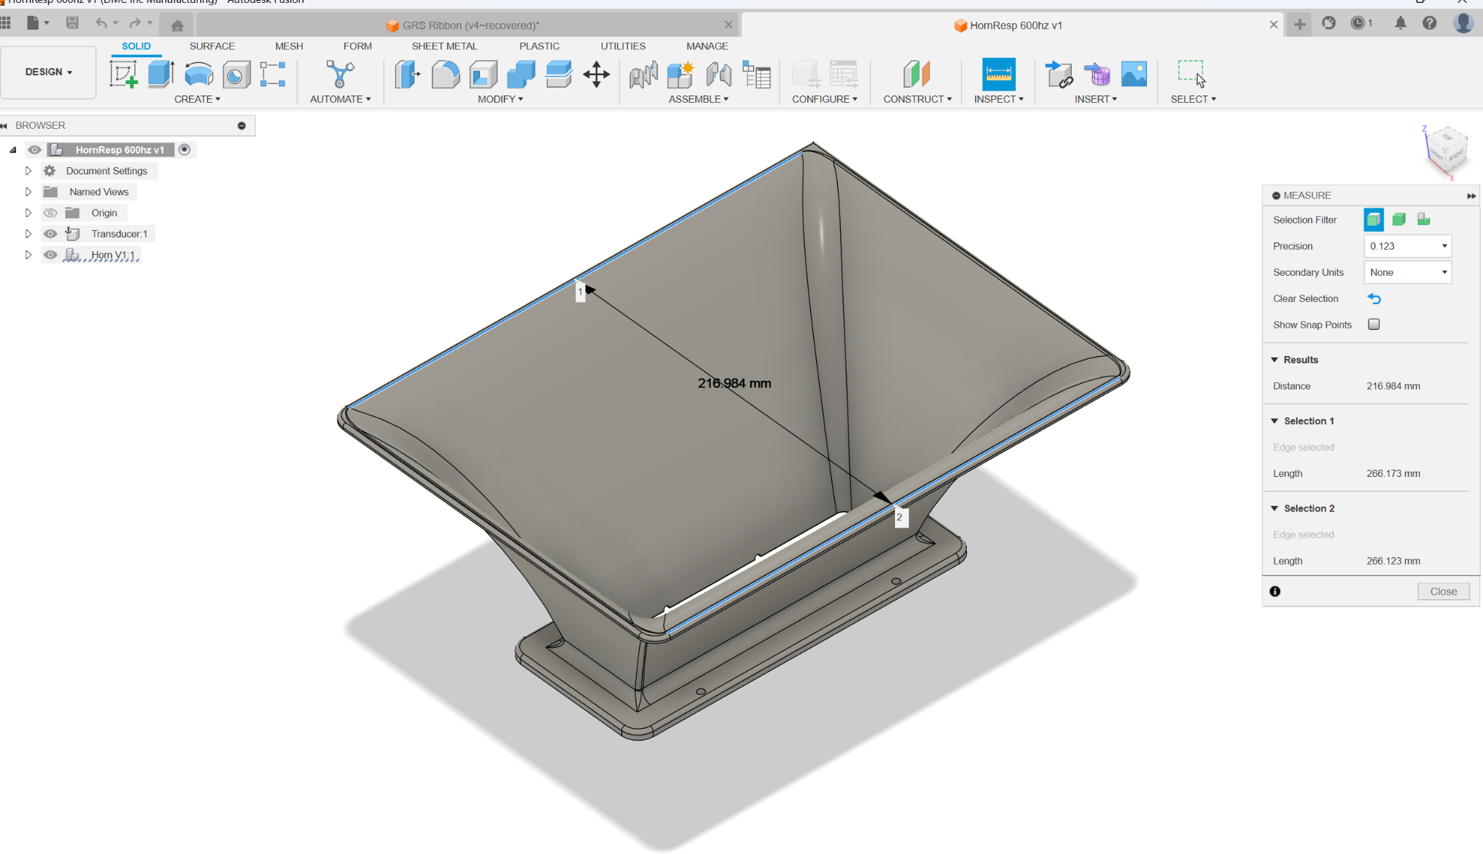Click the Help question mark icon
The width and height of the screenshot is (1483, 854).
tap(1429, 23)
